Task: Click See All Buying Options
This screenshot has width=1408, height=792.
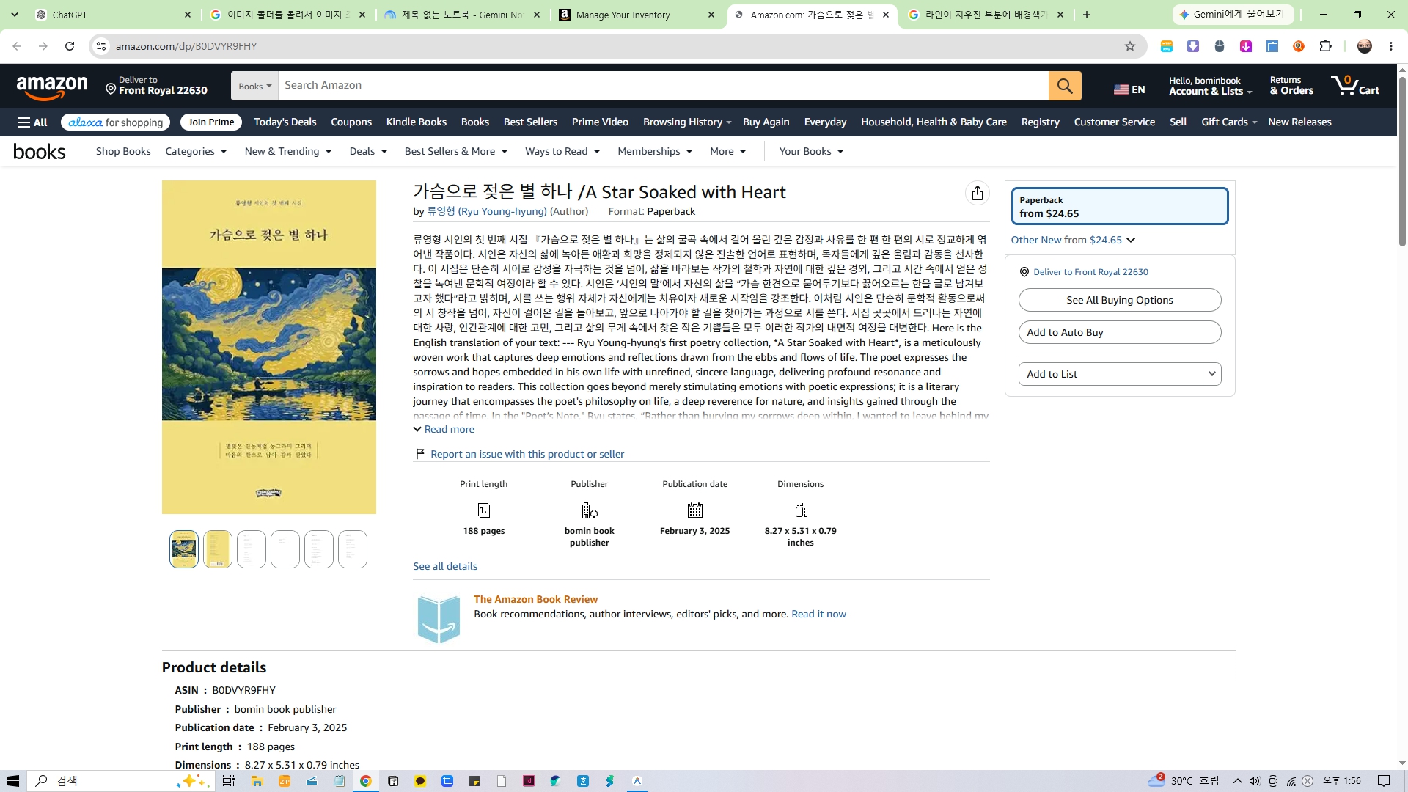Action: pyautogui.click(x=1120, y=300)
